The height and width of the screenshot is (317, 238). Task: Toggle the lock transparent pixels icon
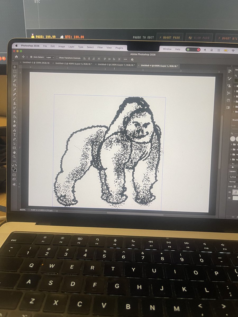(x=235, y=187)
